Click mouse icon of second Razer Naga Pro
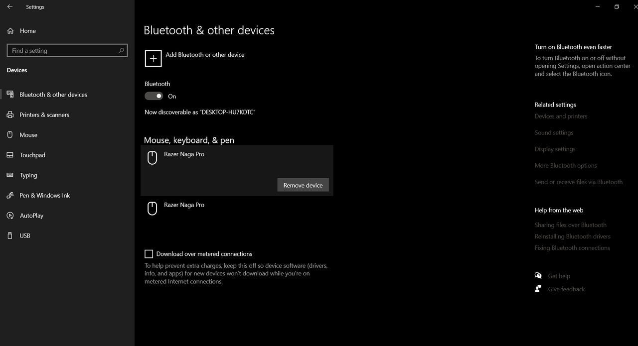Image resolution: width=638 pixels, height=346 pixels. tap(153, 209)
